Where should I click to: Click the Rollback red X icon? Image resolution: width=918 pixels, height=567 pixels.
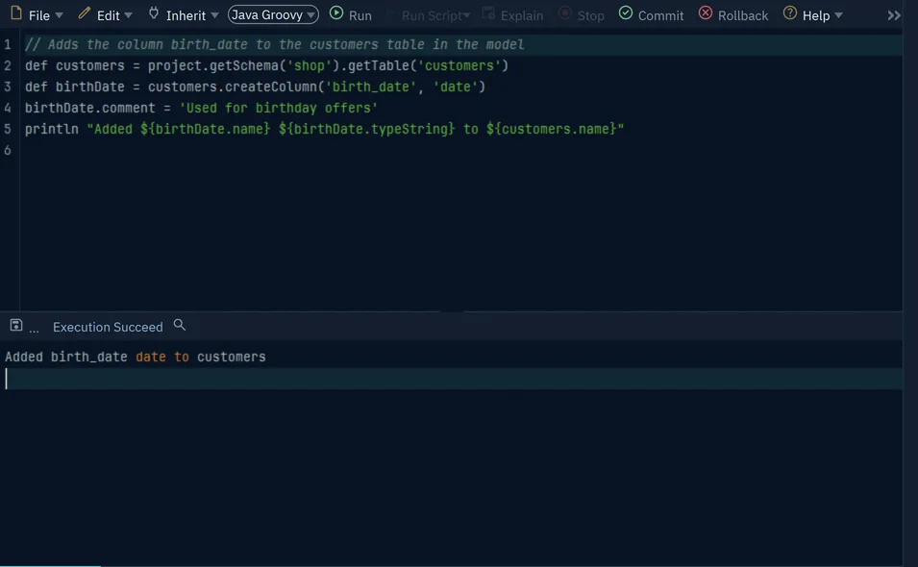click(706, 13)
